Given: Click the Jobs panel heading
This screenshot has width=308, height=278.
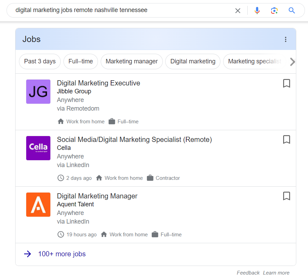Looking at the screenshot, I should (x=31, y=39).
